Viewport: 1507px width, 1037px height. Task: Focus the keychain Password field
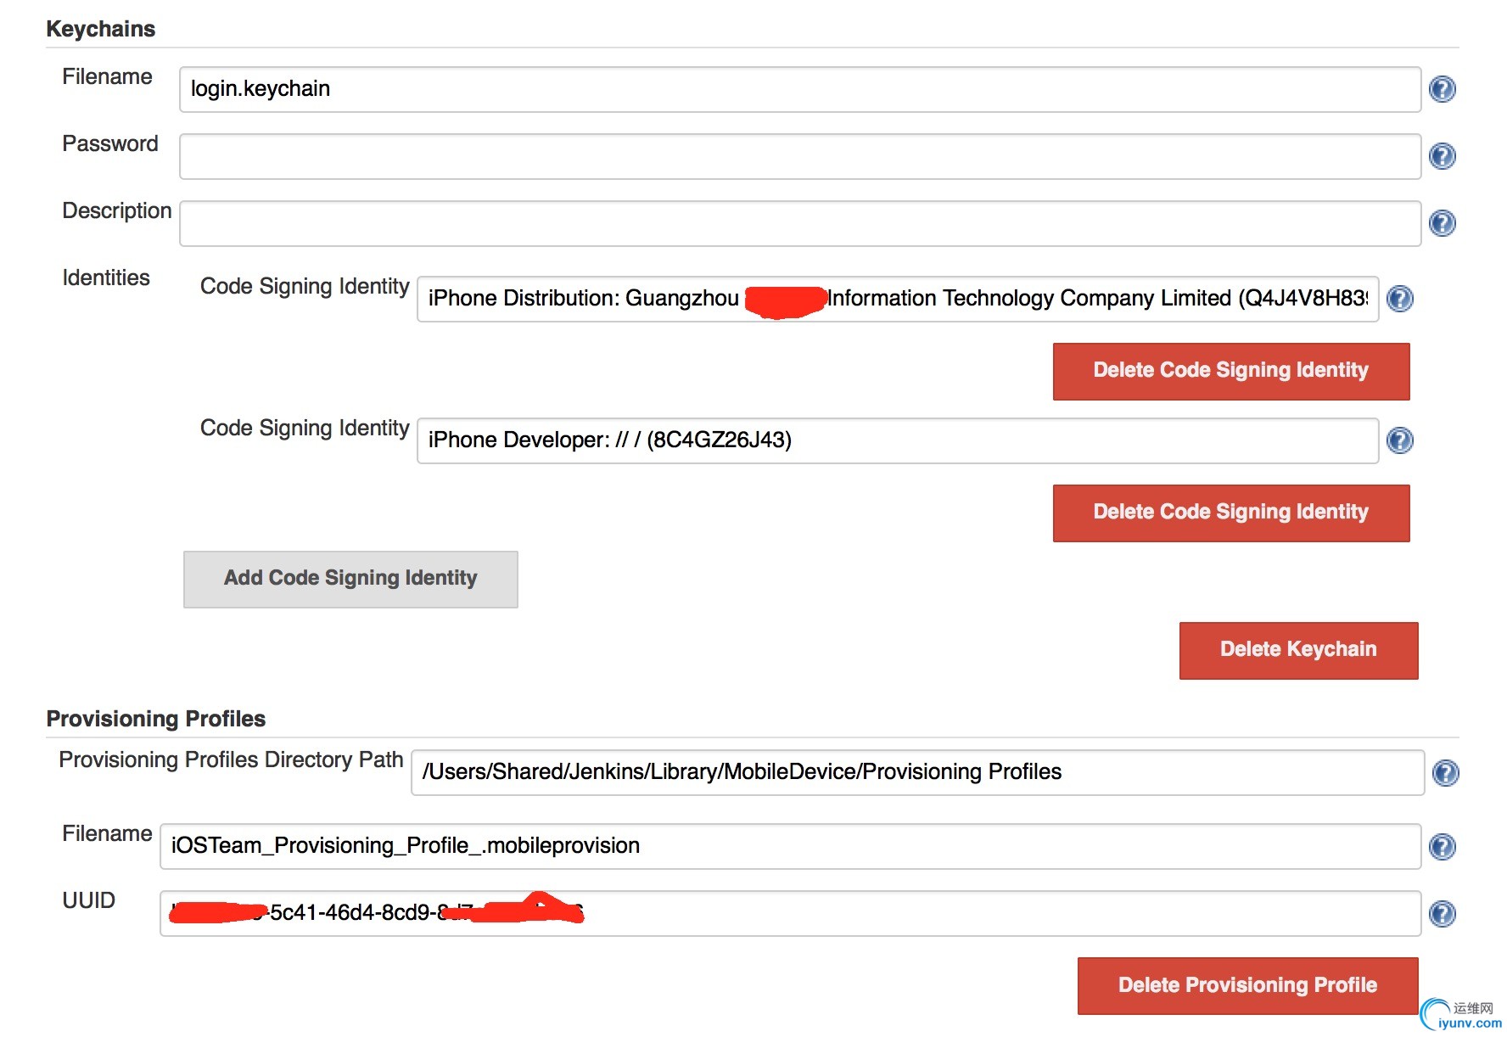(x=800, y=156)
